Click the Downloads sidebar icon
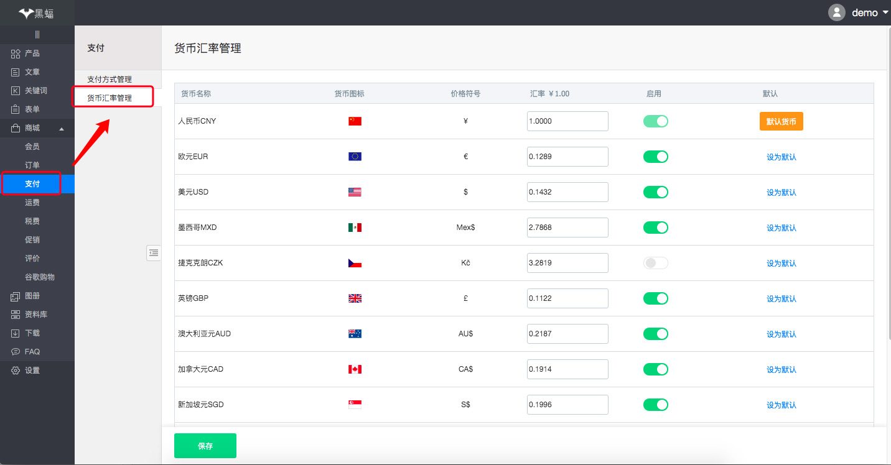Screen dimensions: 891x465 tap(16, 333)
